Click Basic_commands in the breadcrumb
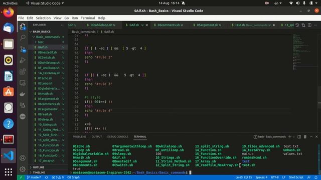 84,32
